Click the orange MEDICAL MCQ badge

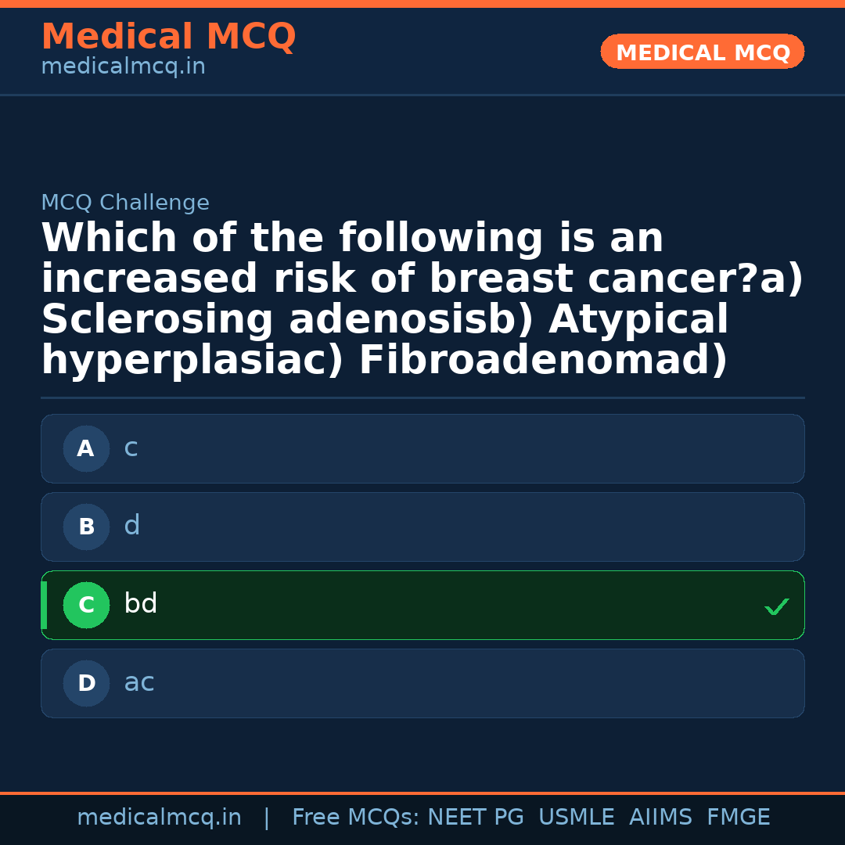pos(702,52)
